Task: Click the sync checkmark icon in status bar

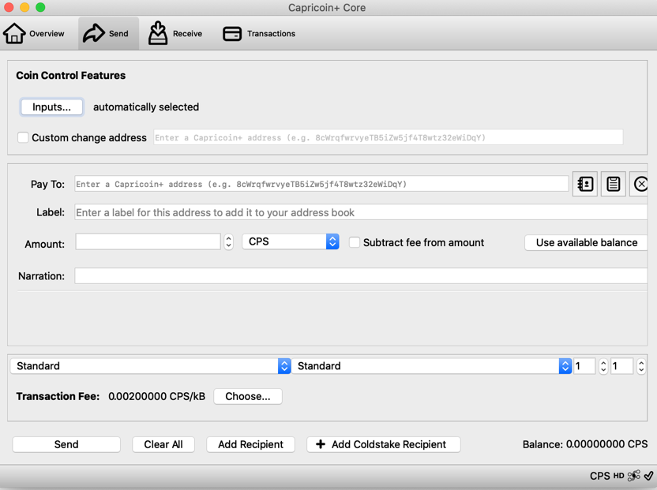Action: pos(648,476)
